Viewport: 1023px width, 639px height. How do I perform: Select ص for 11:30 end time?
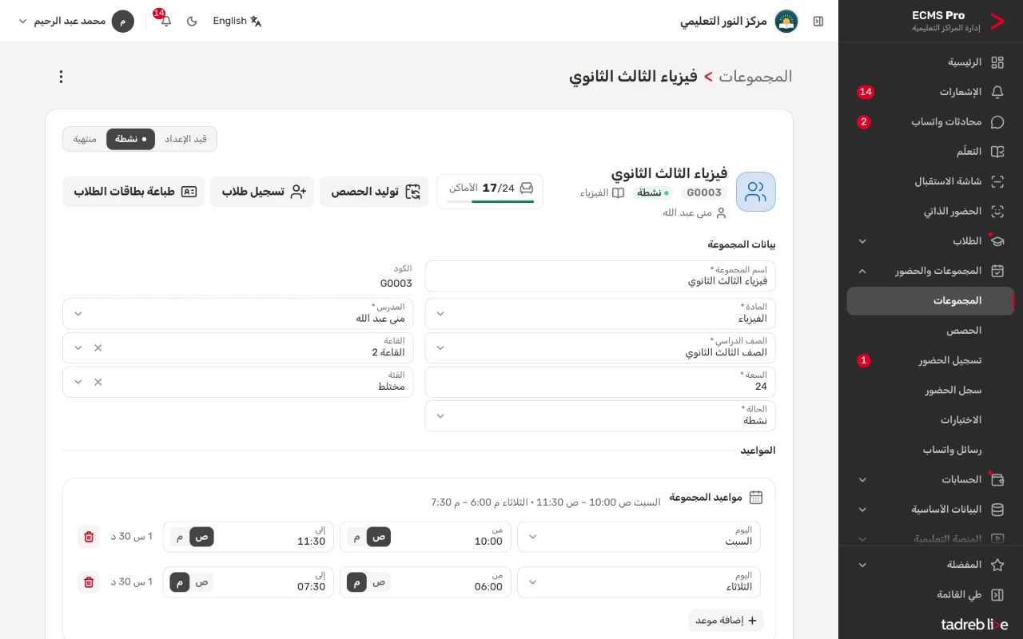pyautogui.click(x=201, y=537)
